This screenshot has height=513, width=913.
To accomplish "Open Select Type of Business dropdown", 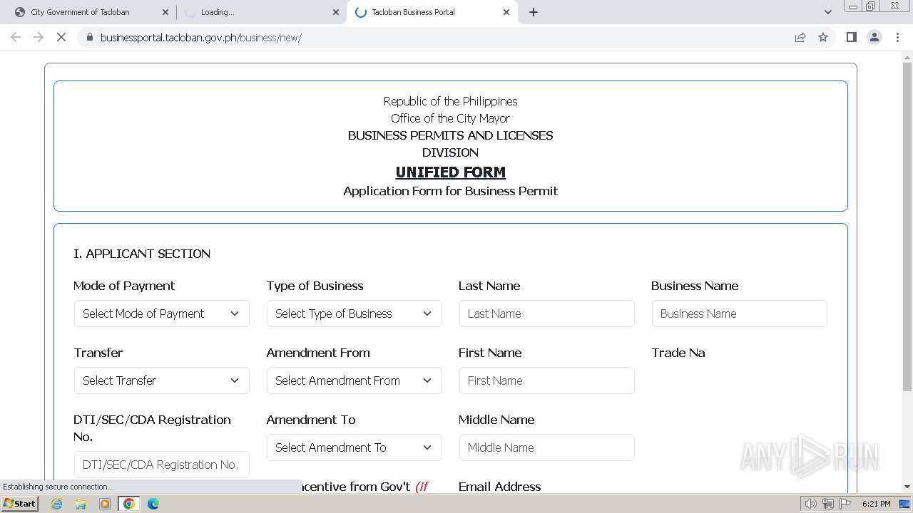I will pos(355,313).
